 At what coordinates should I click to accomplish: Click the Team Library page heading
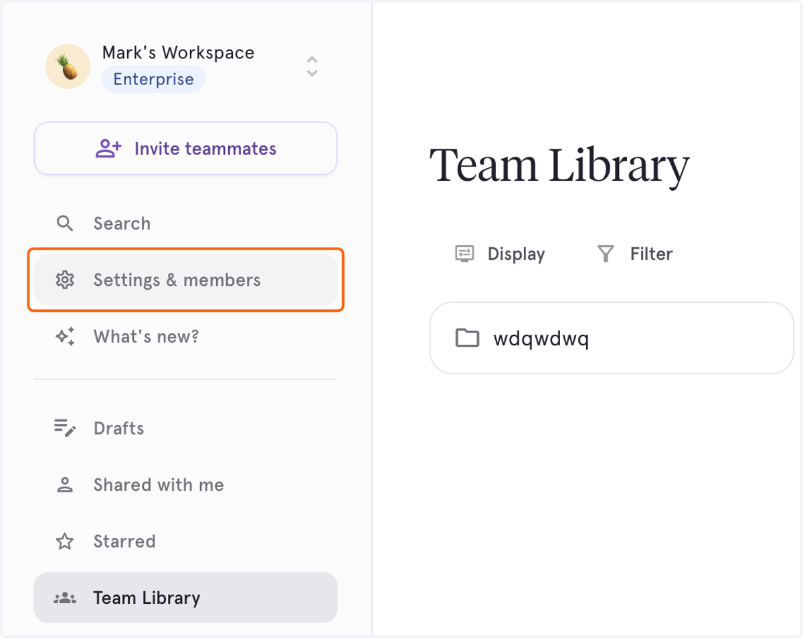(x=559, y=165)
